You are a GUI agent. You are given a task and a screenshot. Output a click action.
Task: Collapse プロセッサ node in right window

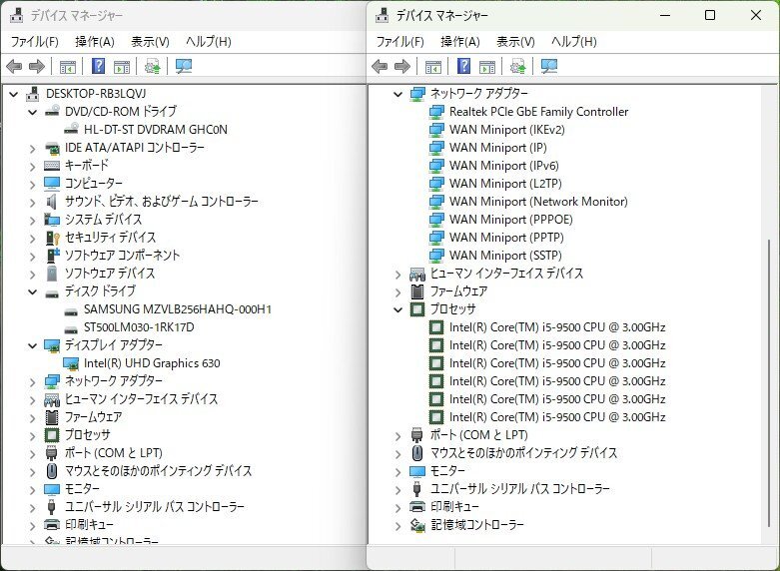[x=397, y=309]
